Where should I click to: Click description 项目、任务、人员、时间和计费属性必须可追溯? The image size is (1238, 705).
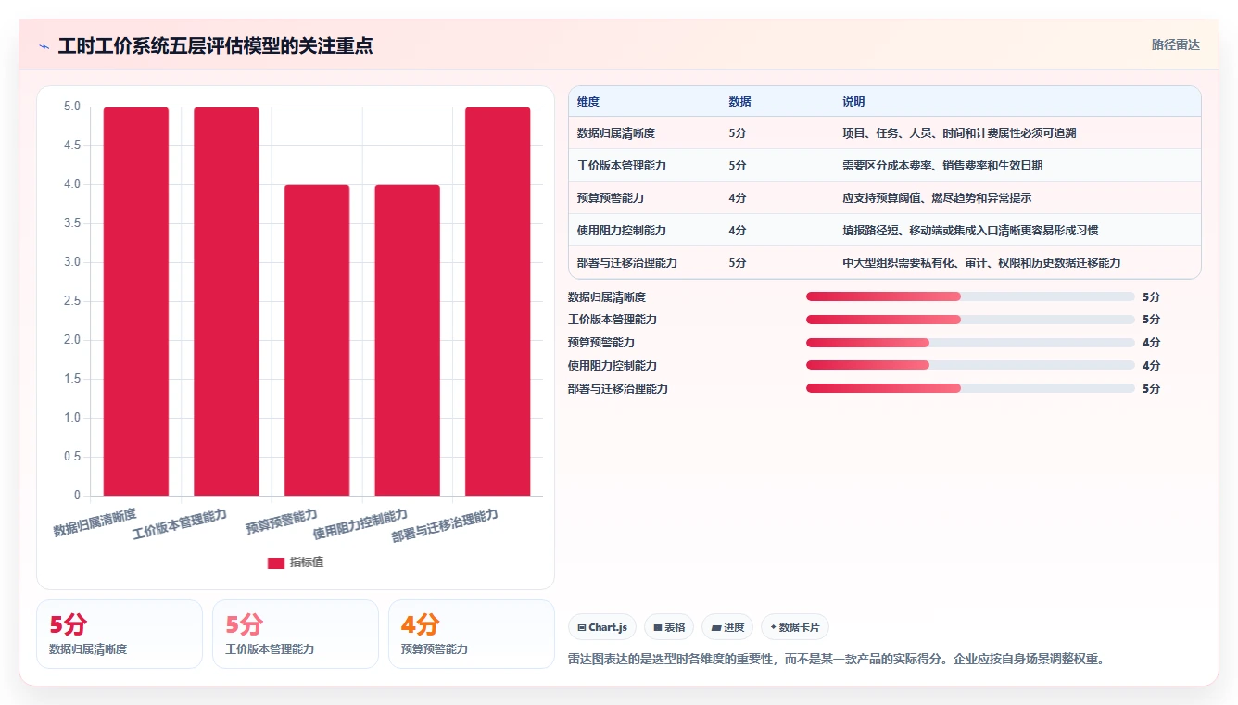(x=959, y=133)
